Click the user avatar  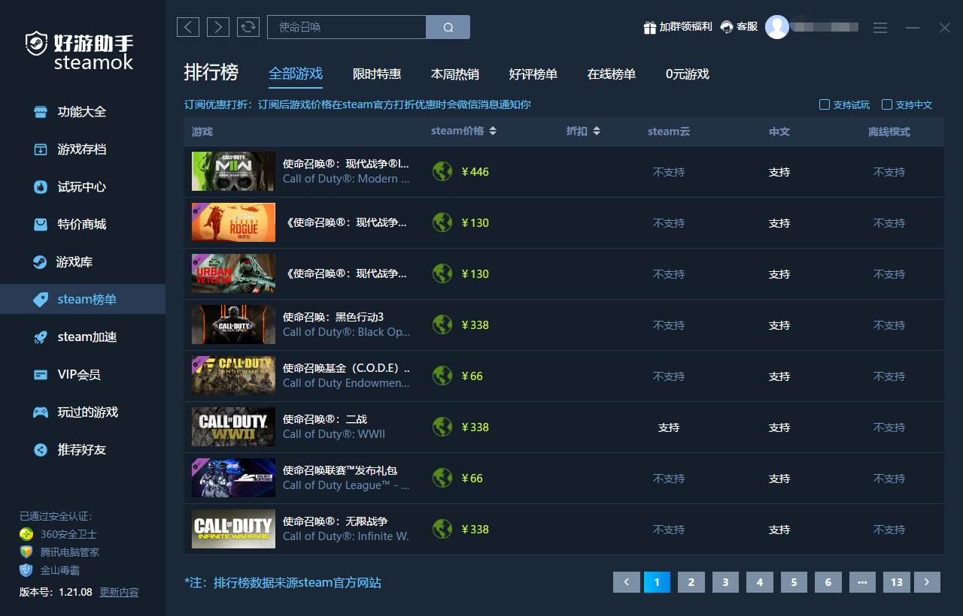tap(777, 27)
